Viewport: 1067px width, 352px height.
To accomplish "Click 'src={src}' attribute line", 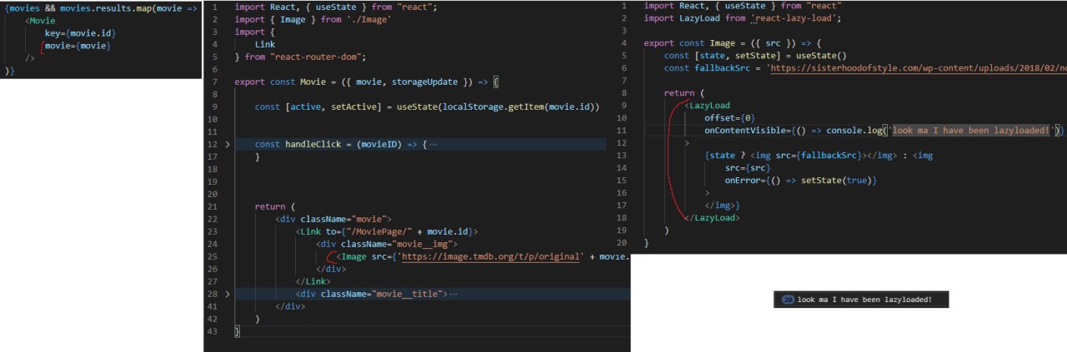I will point(748,167).
